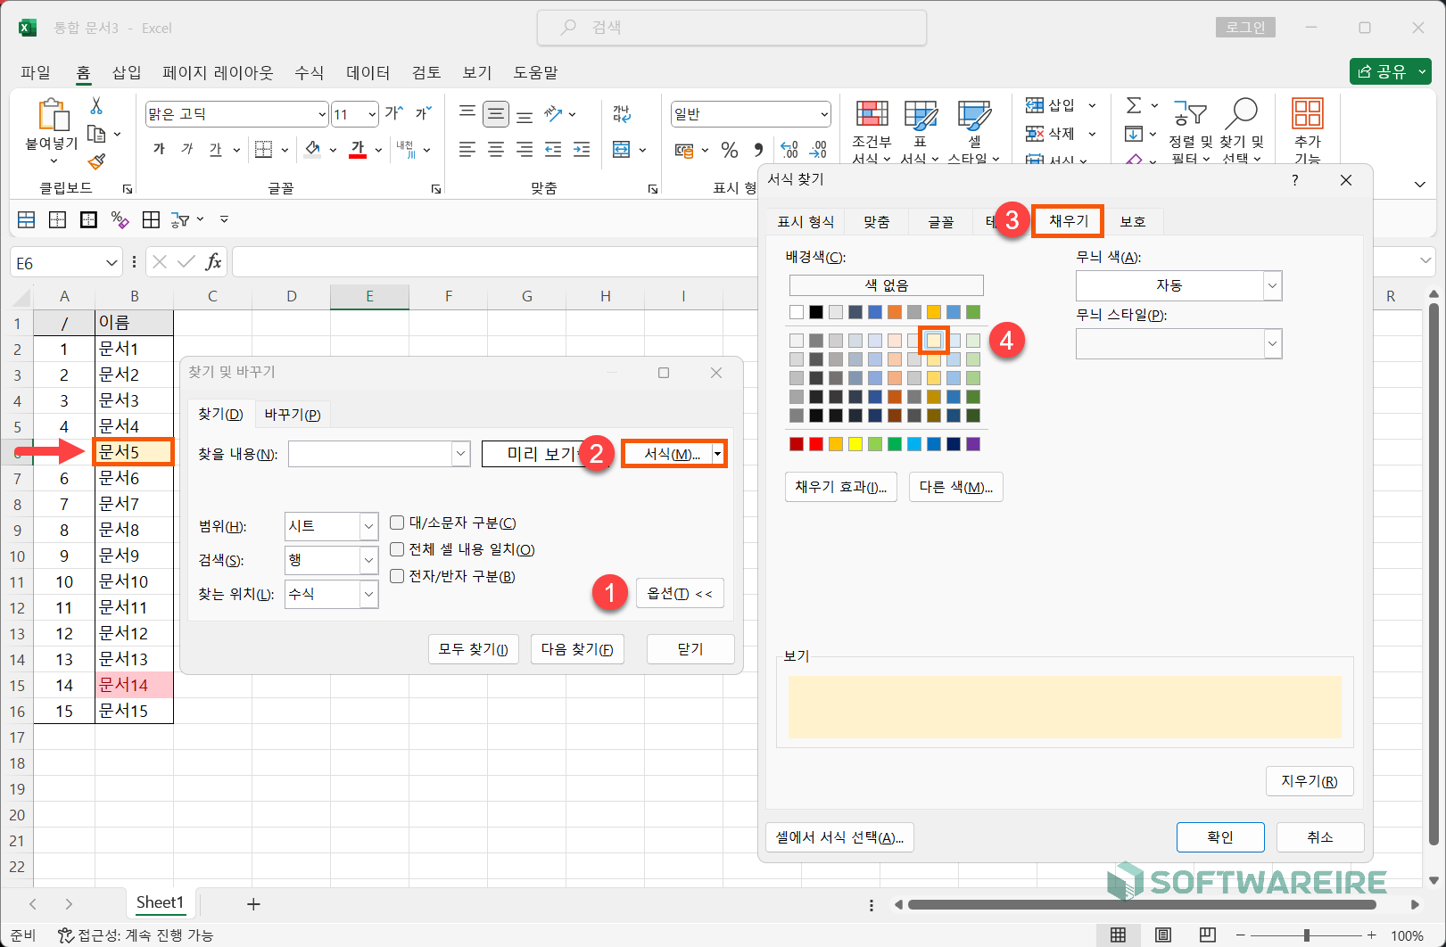Viewport: 1446px width, 947px height.
Task: Click 지우기 Clear button
Action: click(1310, 781)
